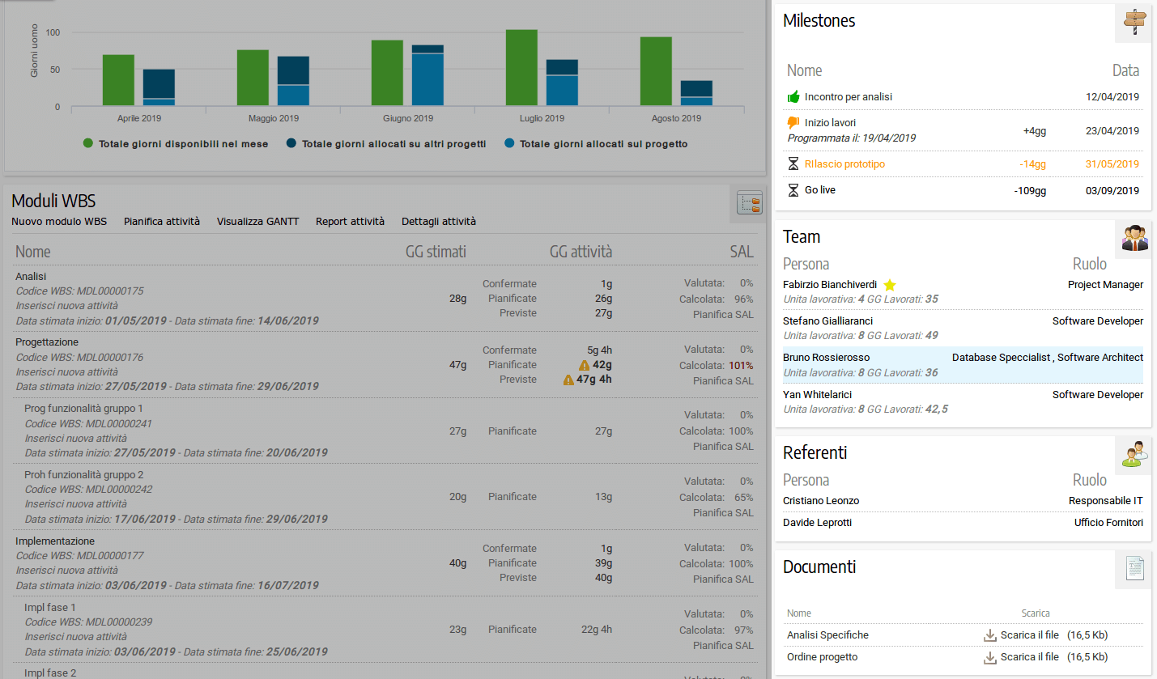Screen dimensions: 1157x679
Task: Click the yellow star next to Fabrizio Bianchiverdi
Action: click(890, 285)
